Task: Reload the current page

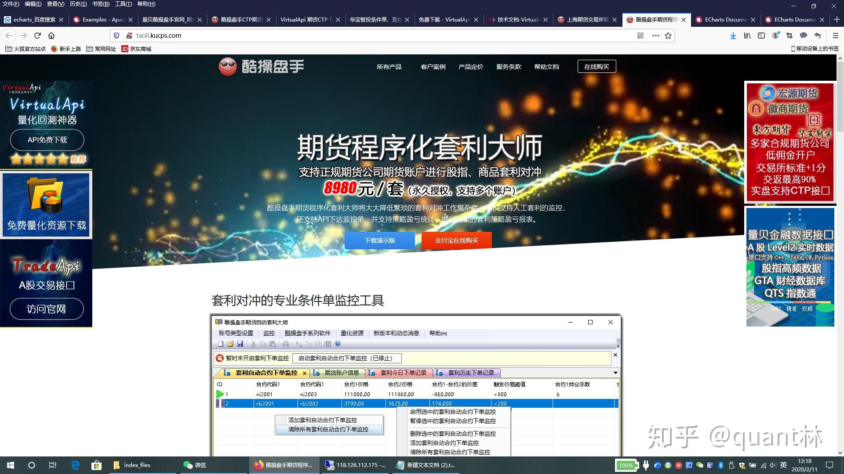Action: click(x=37, y=36)
